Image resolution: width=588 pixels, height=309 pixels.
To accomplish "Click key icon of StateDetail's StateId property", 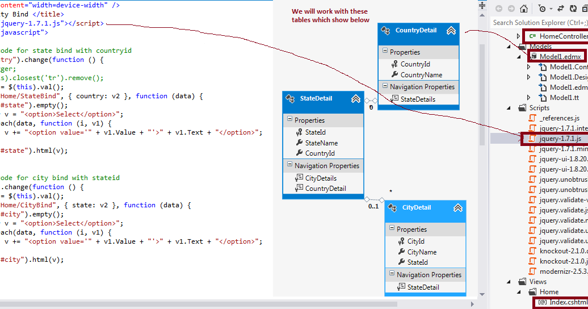I will tap(299, 132).
